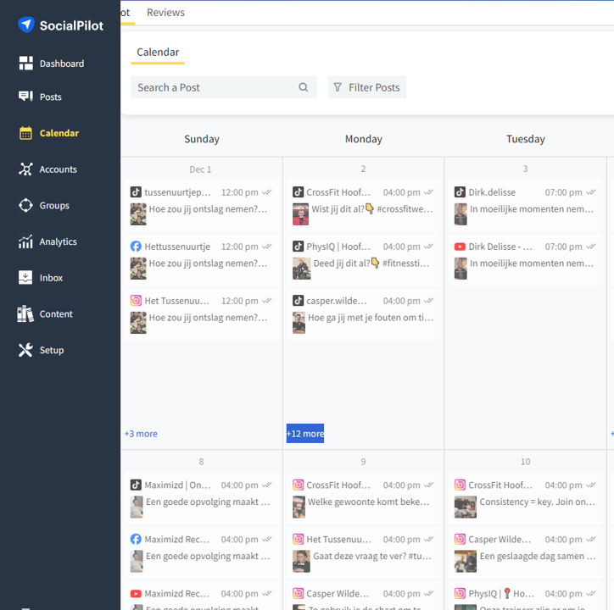Go to the Posts section
614x610 pixels.
pyautogui.click(x=50, y=97)
